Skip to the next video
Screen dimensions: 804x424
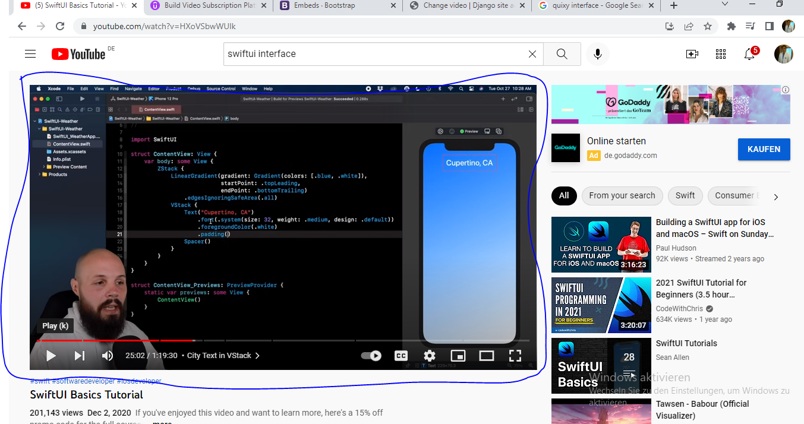[79, 356]
